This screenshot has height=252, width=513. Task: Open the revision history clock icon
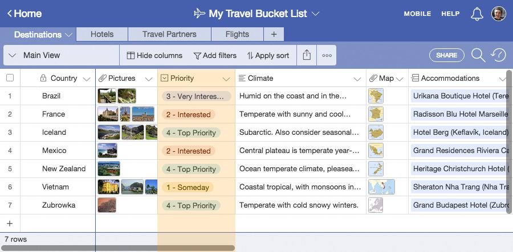pyautogui.click(x=498, y=55)
